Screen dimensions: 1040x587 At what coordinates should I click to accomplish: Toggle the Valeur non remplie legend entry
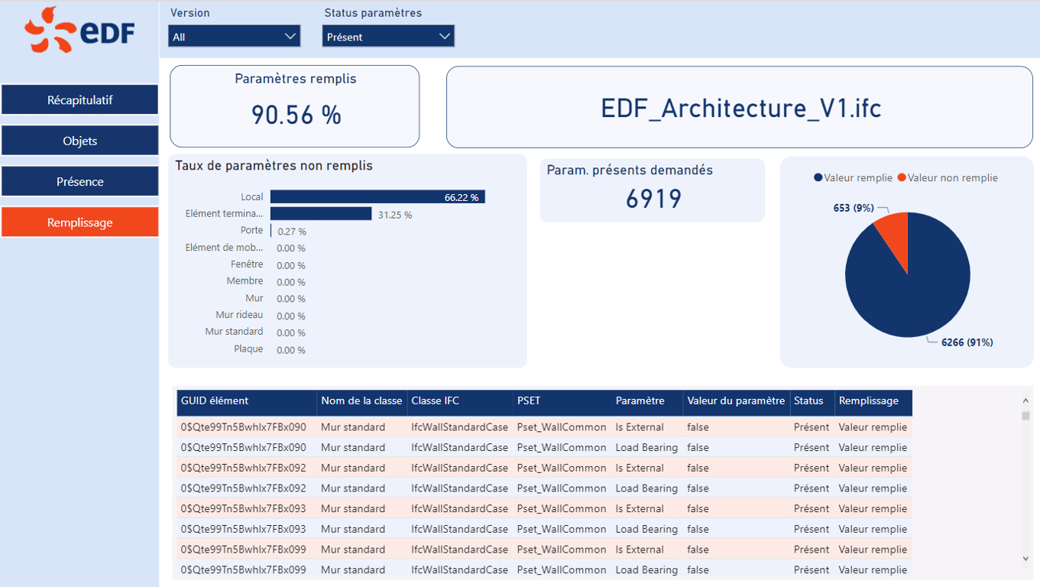948,177
